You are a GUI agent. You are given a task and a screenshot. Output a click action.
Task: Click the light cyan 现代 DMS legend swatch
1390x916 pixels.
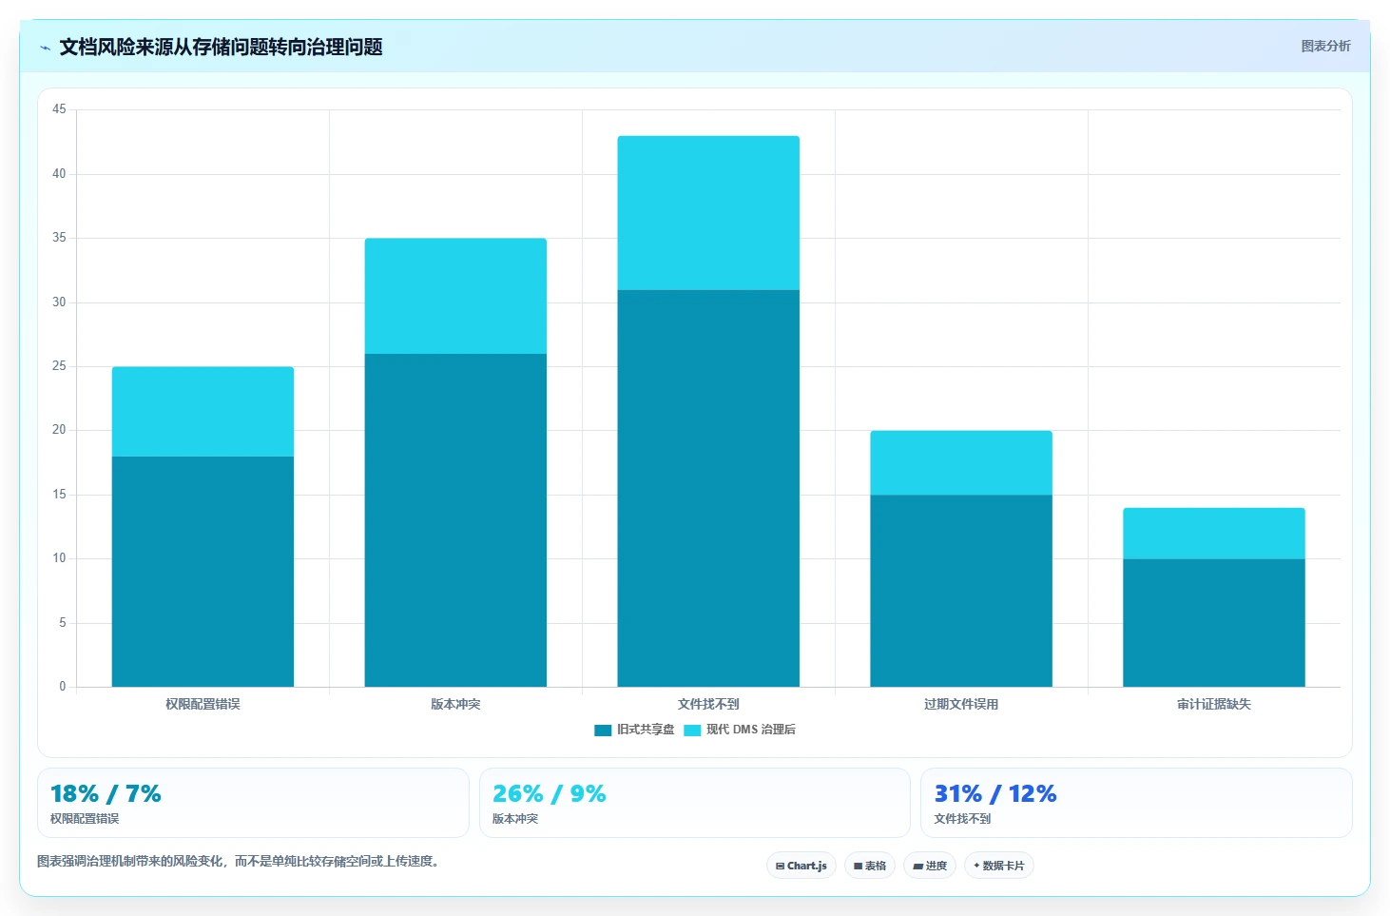pos(692,731)
